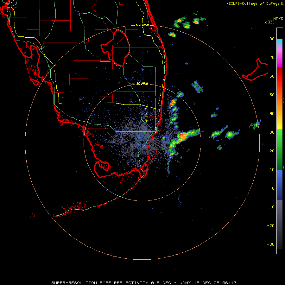Click the '100 NMI' range ring label
This screenshot has width=285, height=285.
(x=142, y=25)
